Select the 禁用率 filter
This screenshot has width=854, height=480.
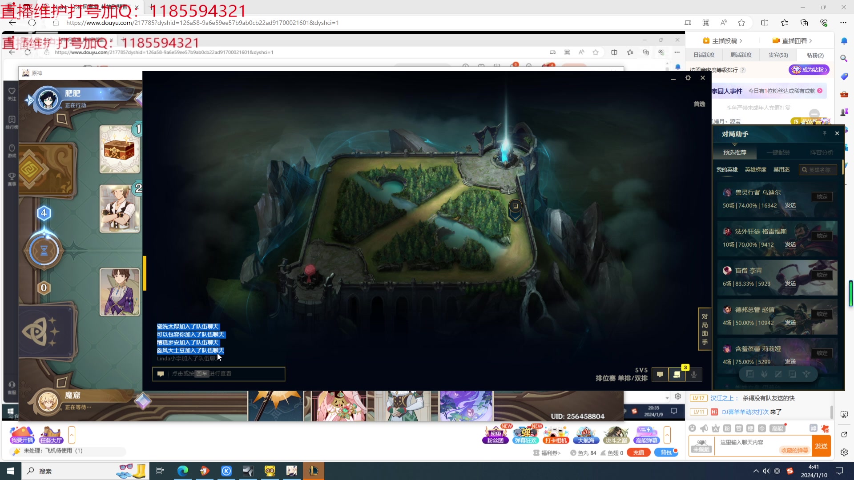781,170
